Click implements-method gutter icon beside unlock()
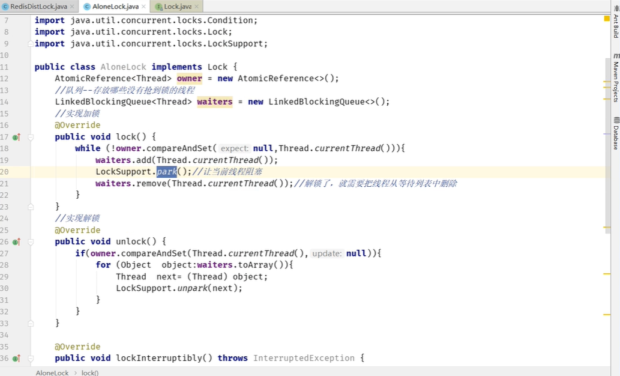 16,242
